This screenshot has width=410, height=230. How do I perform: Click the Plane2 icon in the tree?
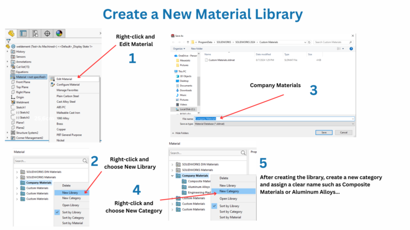(x=13, y=128)
